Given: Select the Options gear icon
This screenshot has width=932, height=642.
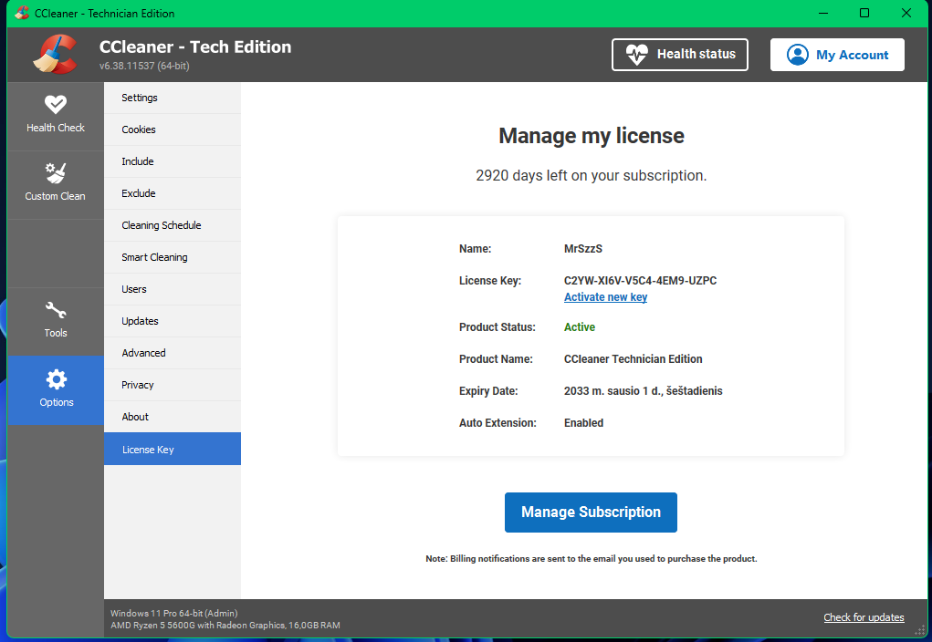Looking at the screenshot, I should coord(57,378).
